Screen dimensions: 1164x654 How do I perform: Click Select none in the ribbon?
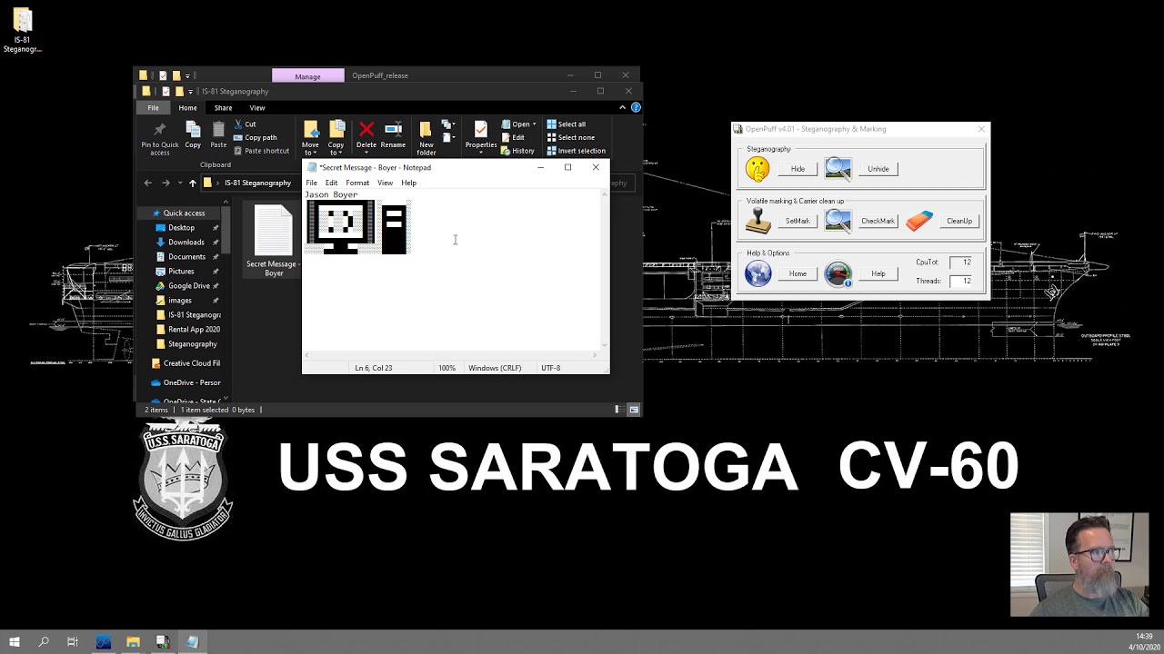(570, 137)
